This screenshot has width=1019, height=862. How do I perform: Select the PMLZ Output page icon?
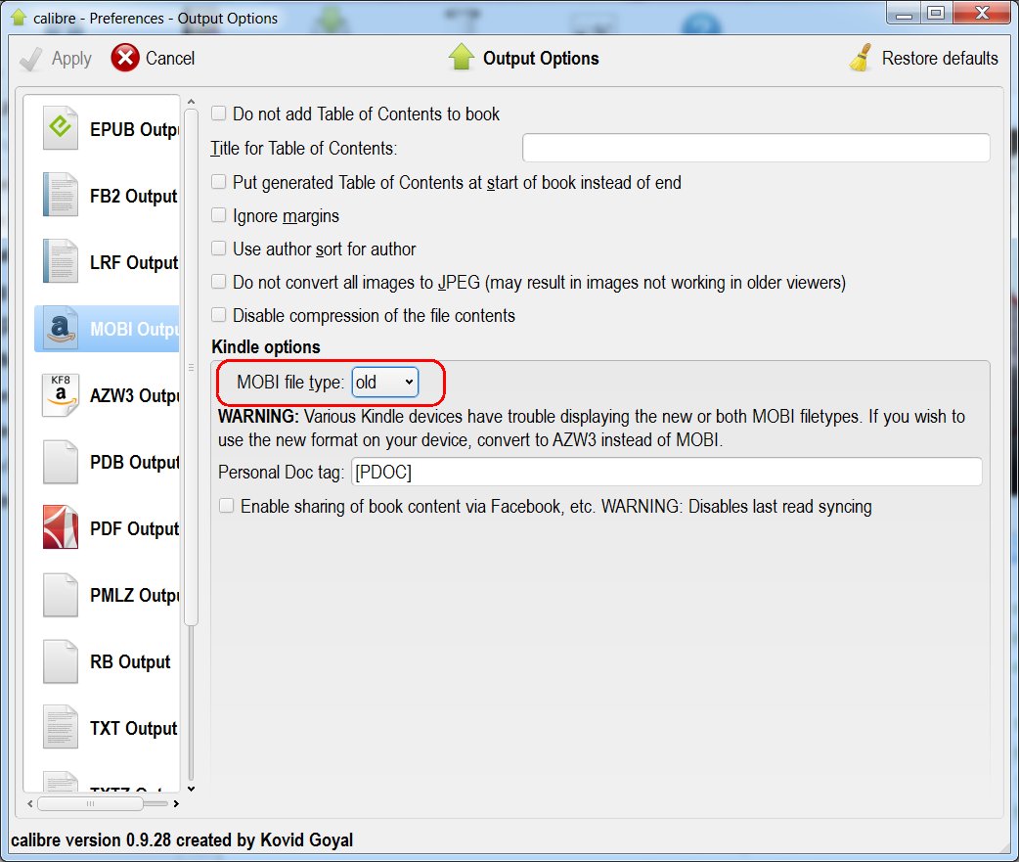click(61, 594)
